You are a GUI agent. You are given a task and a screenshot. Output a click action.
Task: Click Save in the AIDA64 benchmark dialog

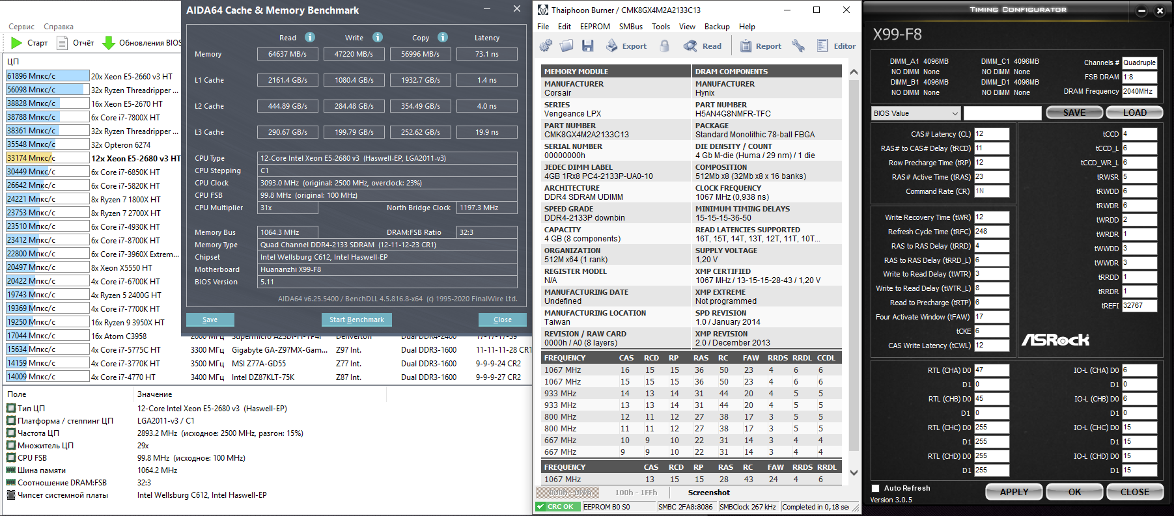[x=210, y=319]
